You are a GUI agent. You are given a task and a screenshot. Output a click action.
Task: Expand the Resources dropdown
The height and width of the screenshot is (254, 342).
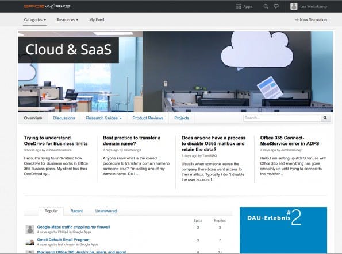tap(67, 20)
